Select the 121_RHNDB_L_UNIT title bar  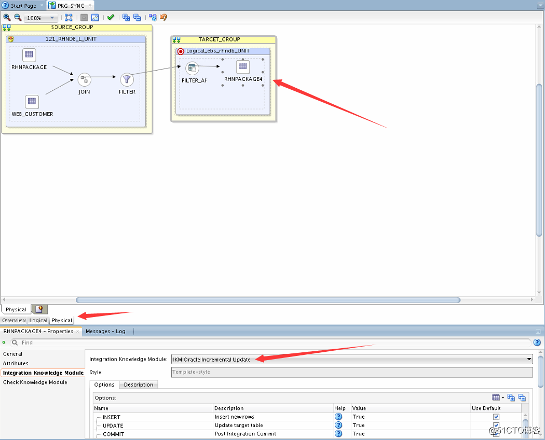click(x=76, y=39)
